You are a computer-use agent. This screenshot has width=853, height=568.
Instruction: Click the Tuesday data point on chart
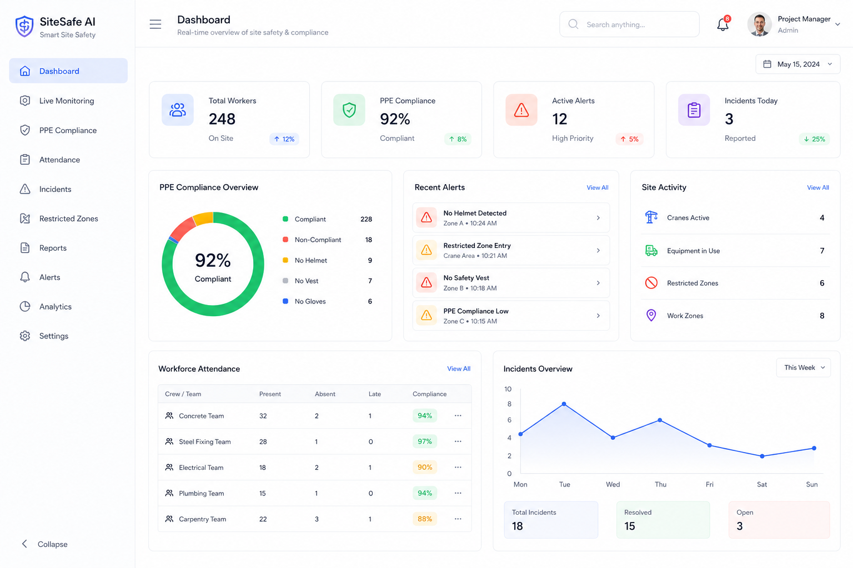(564, 404)
